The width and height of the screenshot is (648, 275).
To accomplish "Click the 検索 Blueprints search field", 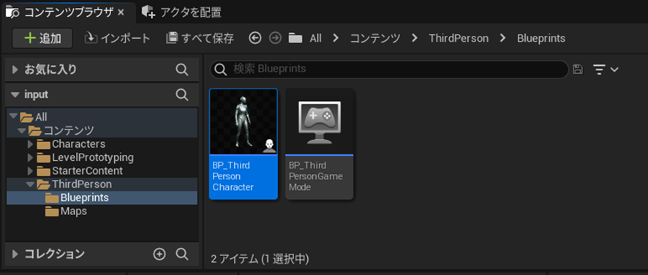I will click(389, 69).
